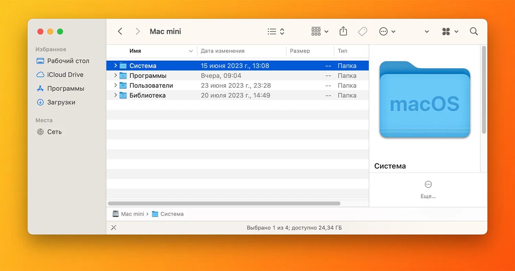
Task: Sort by the Тип column header
Action: 342,51
